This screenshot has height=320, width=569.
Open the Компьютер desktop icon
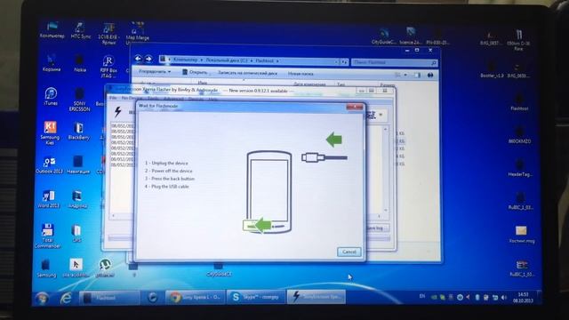click(x=52, y=29)
